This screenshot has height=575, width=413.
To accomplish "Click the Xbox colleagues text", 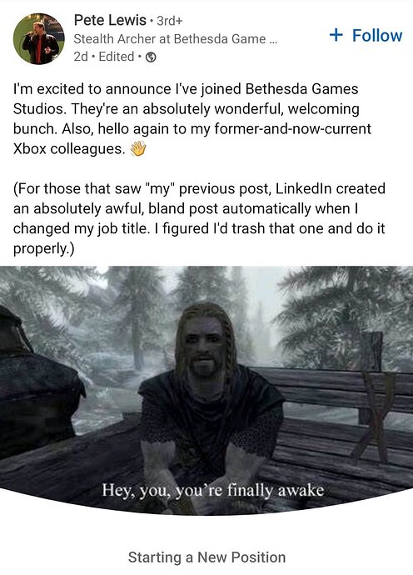I will click(69, 149).
